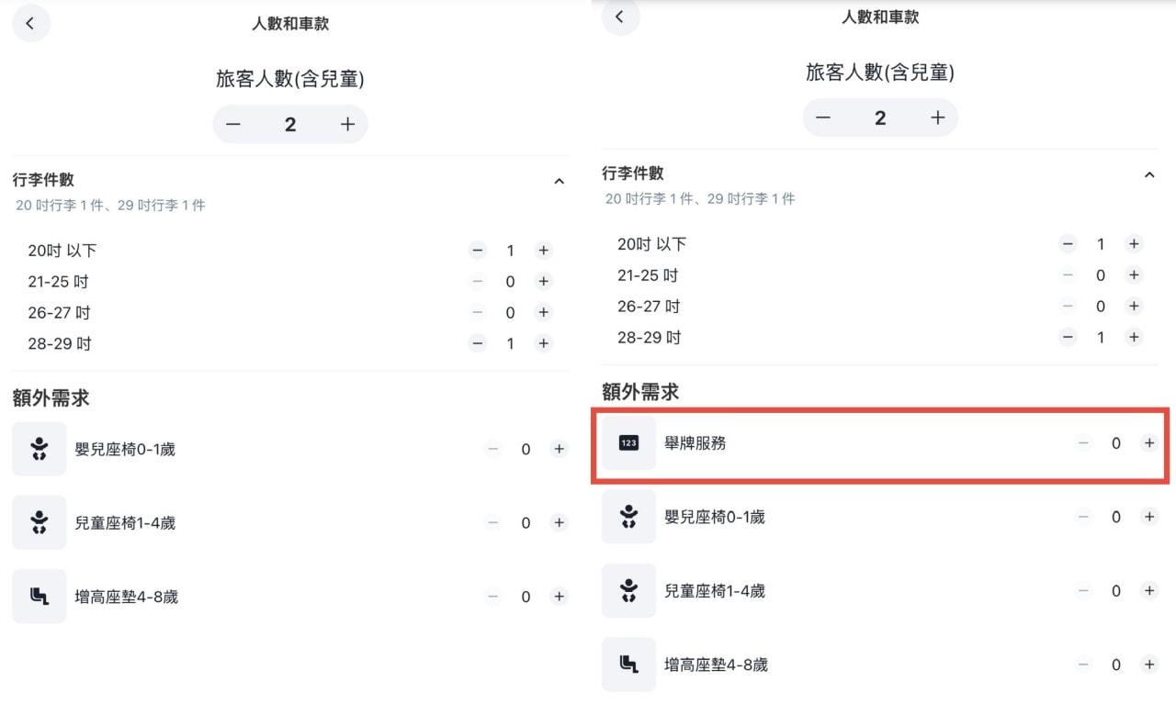Select the 舉牌服務 label text
Screen dimensions: 1176x704
point(695,443)
